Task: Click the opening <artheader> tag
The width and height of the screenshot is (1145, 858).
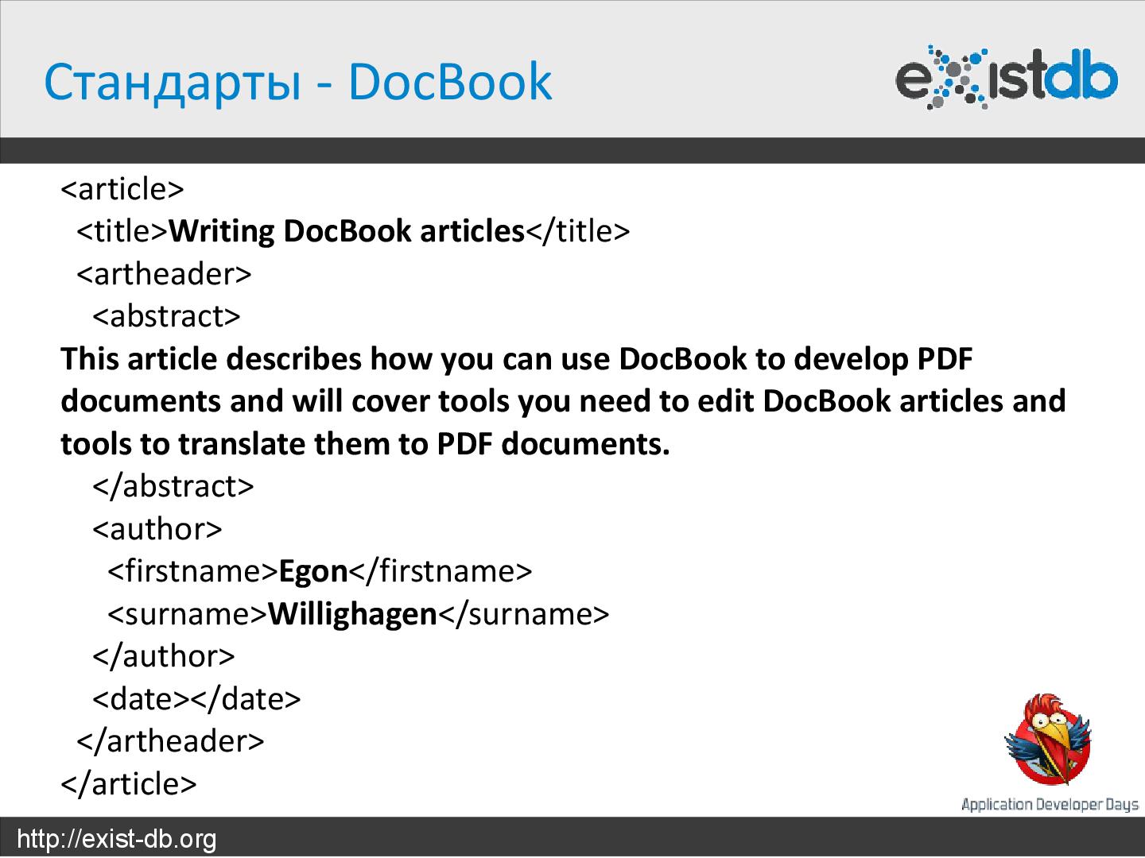Action: (x=164, y=274)
